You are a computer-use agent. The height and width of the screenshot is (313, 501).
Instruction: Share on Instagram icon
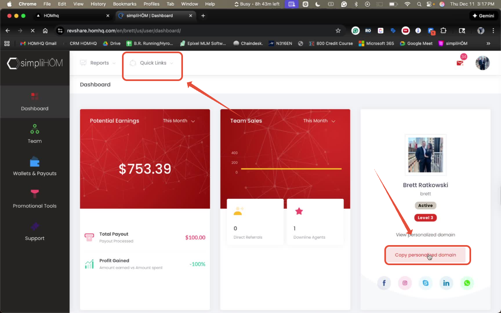click(x=405, y=283)
